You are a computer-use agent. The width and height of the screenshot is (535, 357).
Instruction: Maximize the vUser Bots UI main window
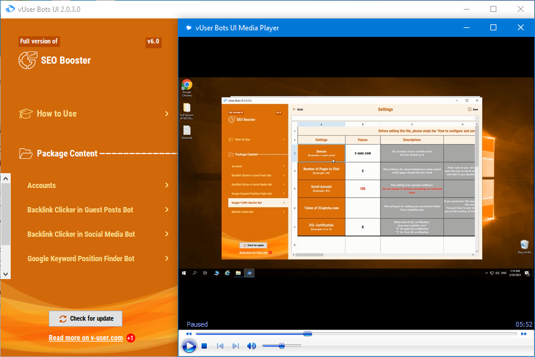click(x=493, y=9)
